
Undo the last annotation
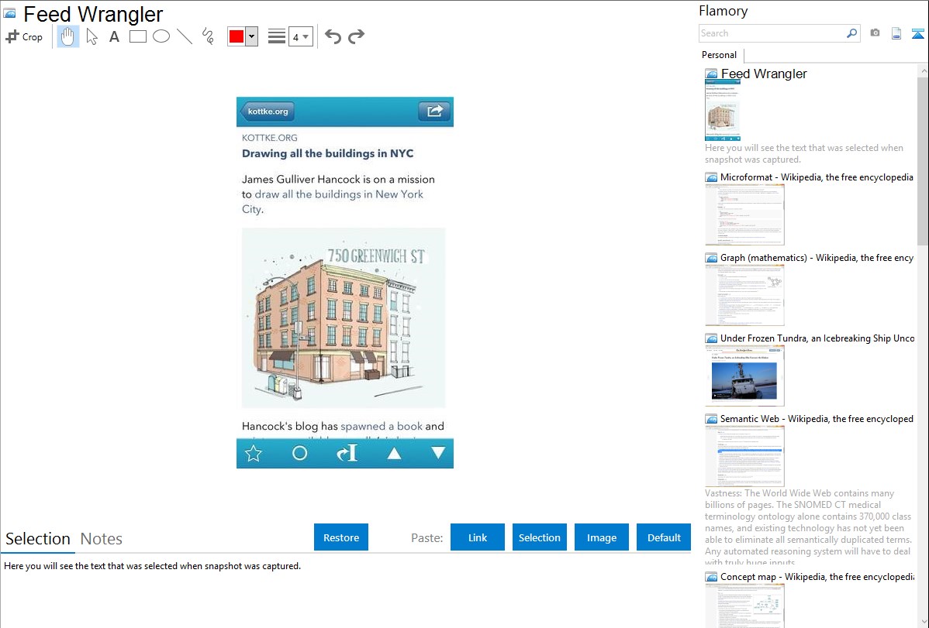(333, 36)
